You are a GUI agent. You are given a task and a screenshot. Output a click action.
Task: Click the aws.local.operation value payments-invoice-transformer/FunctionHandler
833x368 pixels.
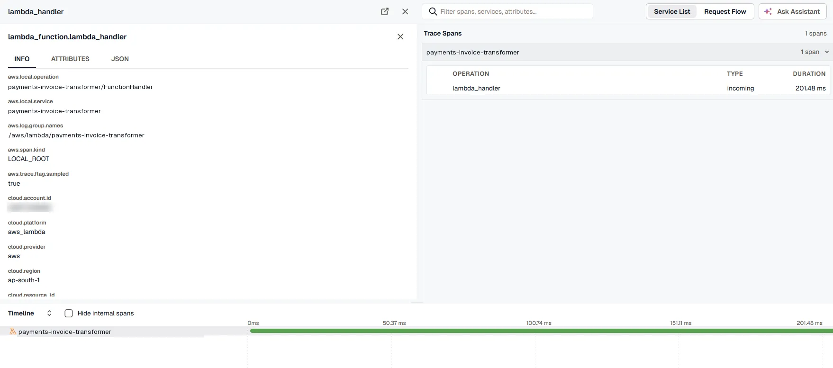click(x=81, y=87)
